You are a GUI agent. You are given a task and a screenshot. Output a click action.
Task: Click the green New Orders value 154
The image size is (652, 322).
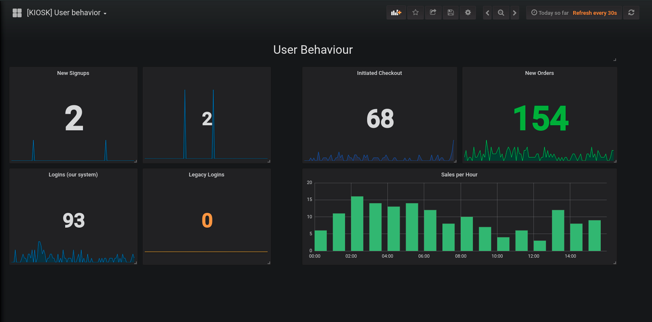(x=541, y=118)
